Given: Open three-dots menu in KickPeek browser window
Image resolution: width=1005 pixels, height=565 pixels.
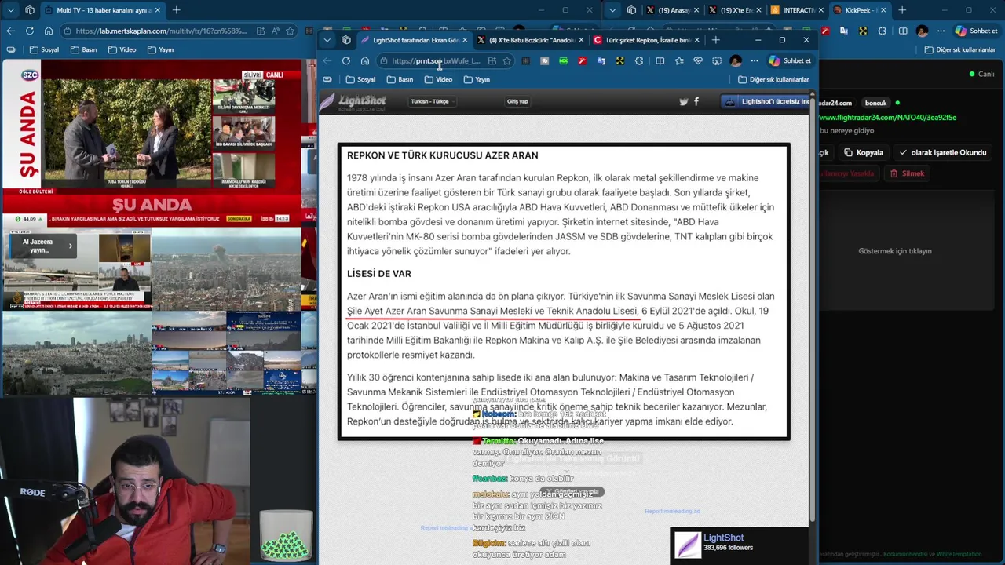Looking at the screenshot, I should click(x=941, y=31).
